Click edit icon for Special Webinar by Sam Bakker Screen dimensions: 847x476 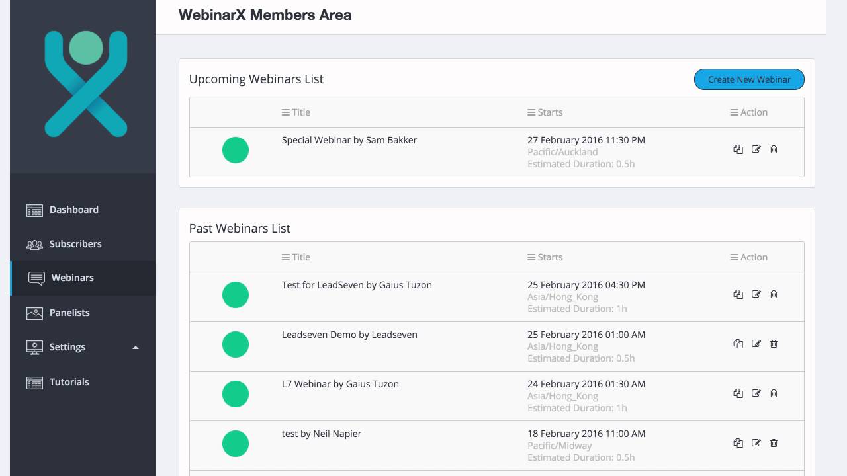[756, 149]
